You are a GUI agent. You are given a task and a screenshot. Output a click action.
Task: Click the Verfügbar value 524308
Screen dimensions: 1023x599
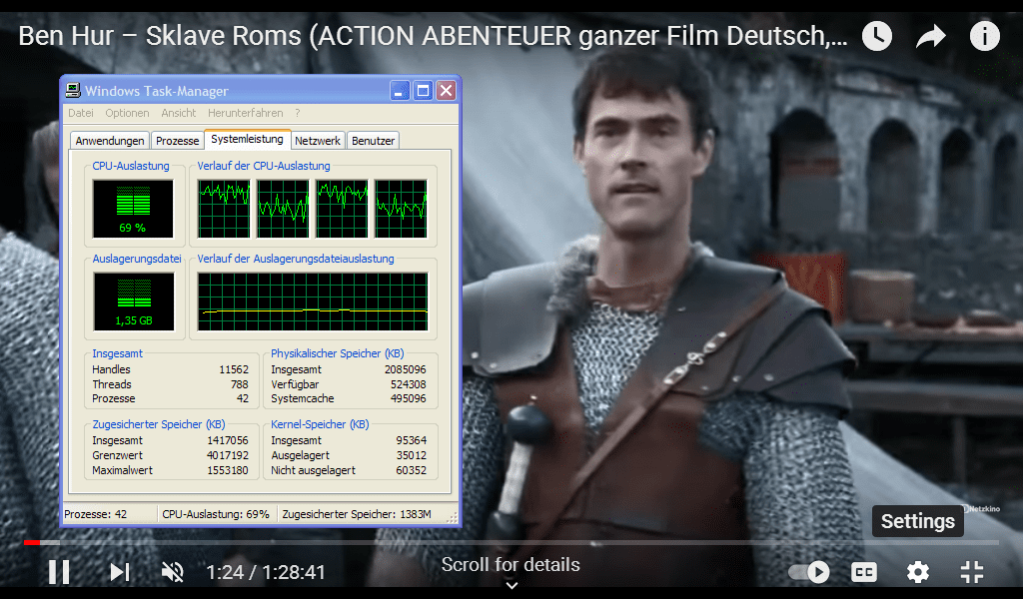[x=409, y=384]
